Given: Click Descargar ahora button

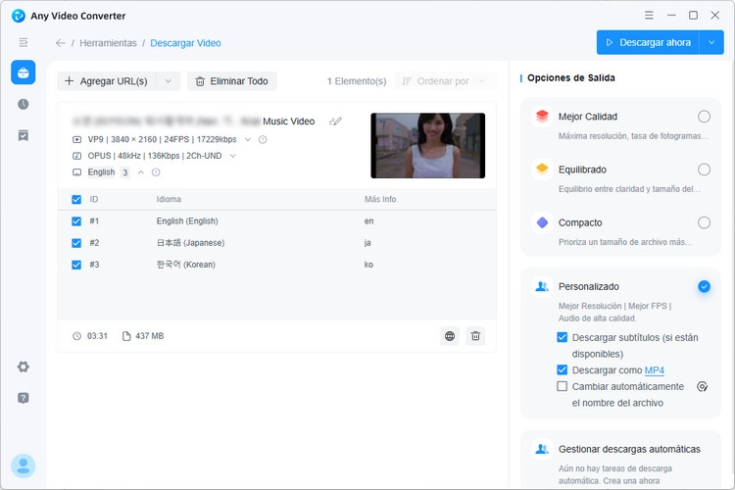Looking at the screenshot, I should pyautogui.click(x=648, y=42).
